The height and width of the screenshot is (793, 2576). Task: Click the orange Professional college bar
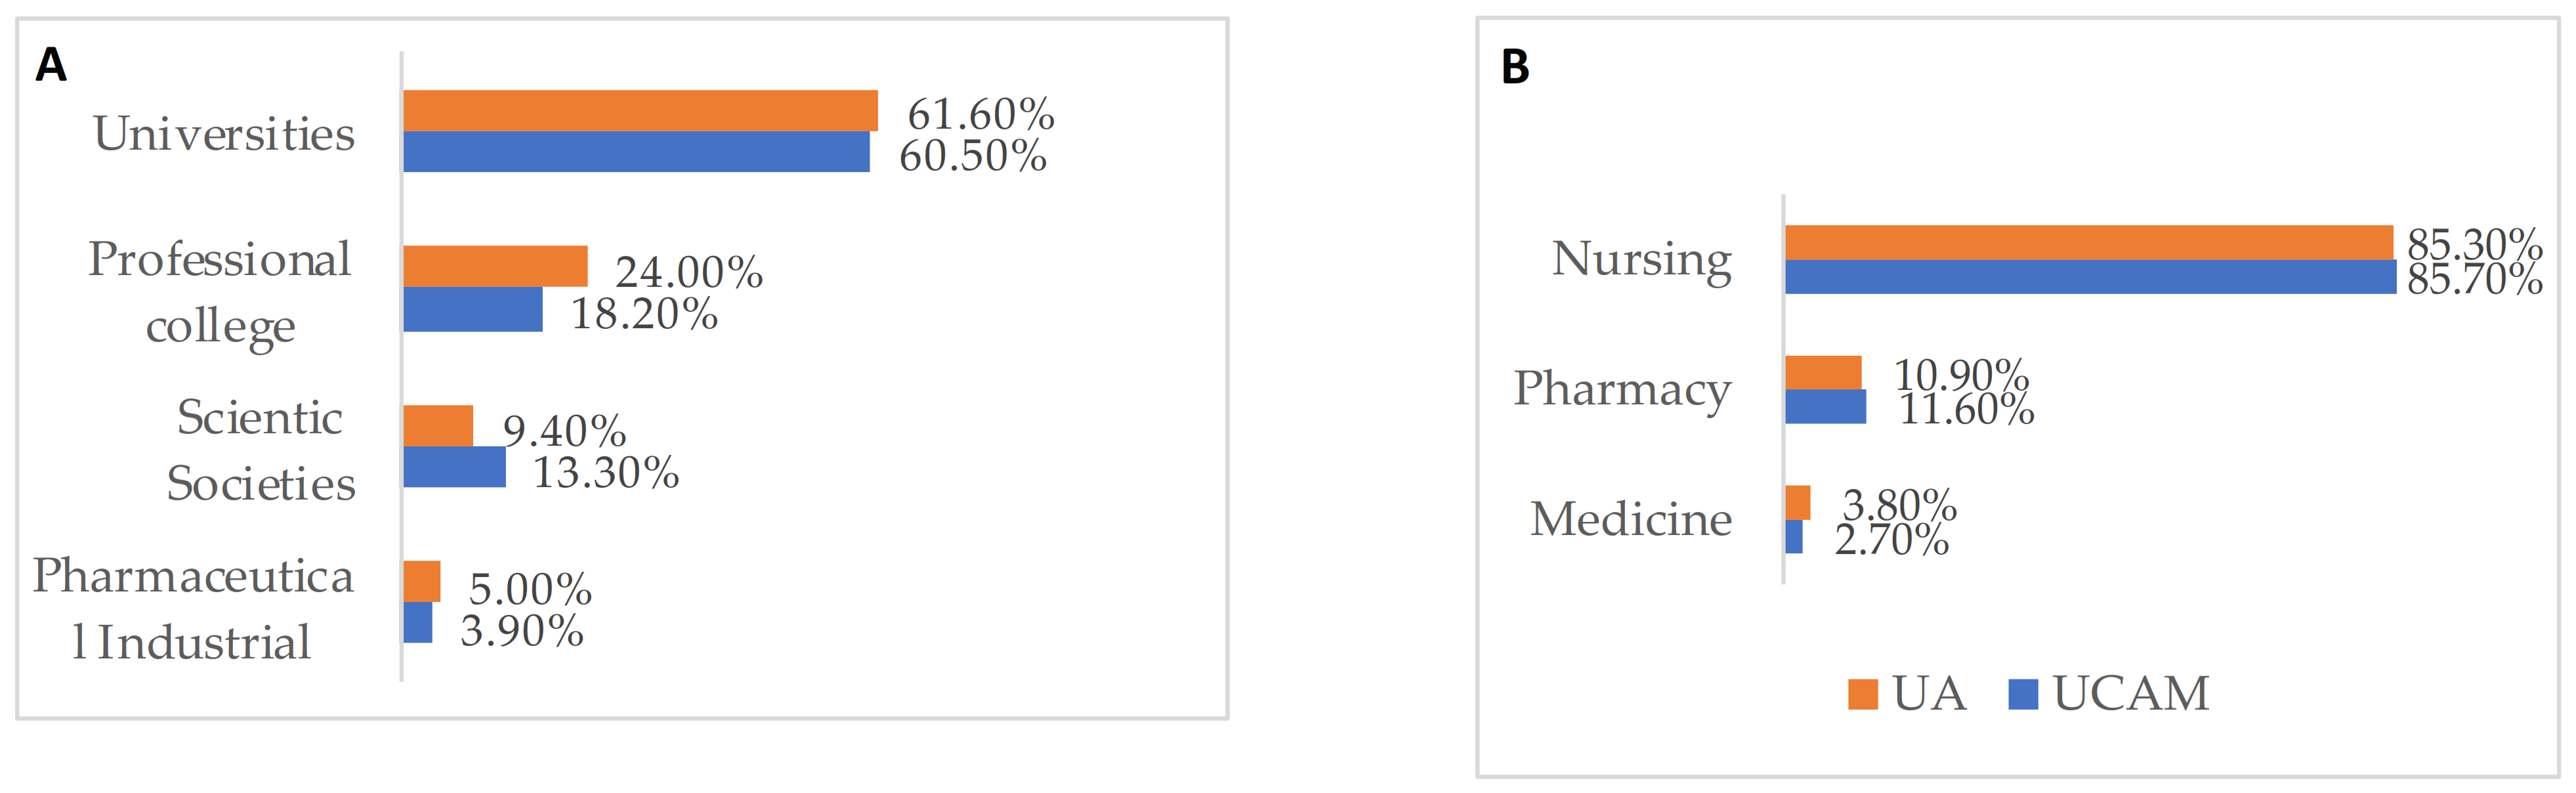(495, 266)
